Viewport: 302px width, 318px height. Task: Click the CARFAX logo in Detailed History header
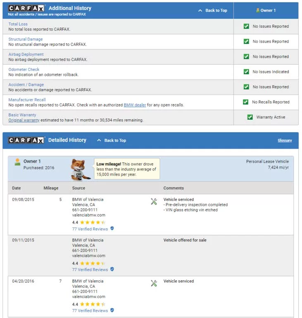click(26, 140)
